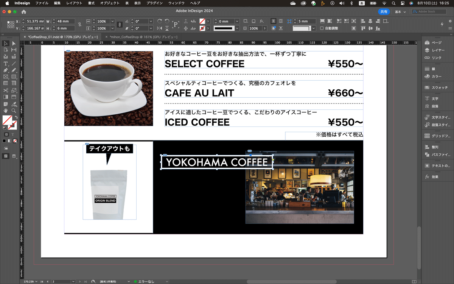Click the Adobe Stock search field
454x284 pixels.
point(429,12)
